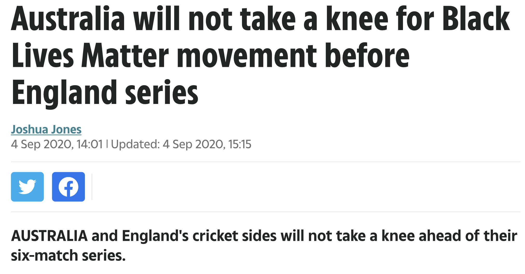Open author Joshua Jones's profile link
This screenshot has height=274, width=525.
point(46,129)
